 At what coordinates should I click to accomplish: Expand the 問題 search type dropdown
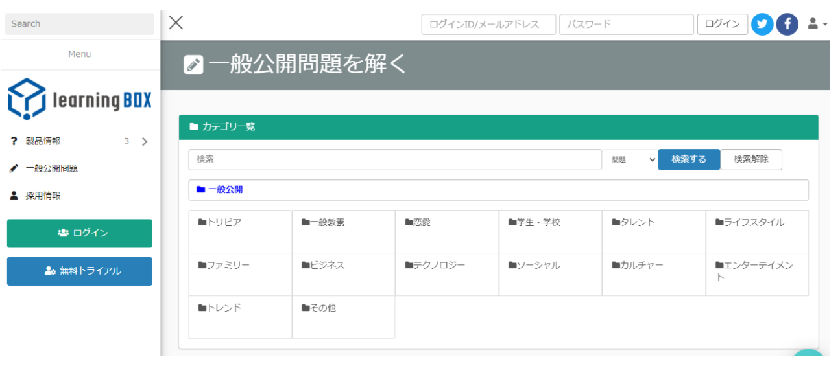coord(633,159)
